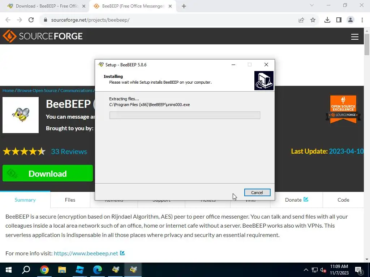370x277 pixels.
Task: Click the BeeBEEP bee project logo
Action: (x=21, y=115)
